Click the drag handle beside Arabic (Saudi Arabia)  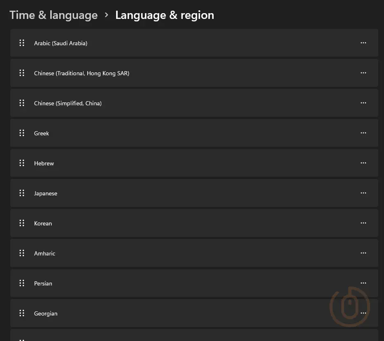tap(22, 43)
